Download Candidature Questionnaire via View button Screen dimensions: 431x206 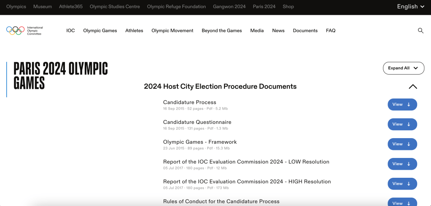402,124
